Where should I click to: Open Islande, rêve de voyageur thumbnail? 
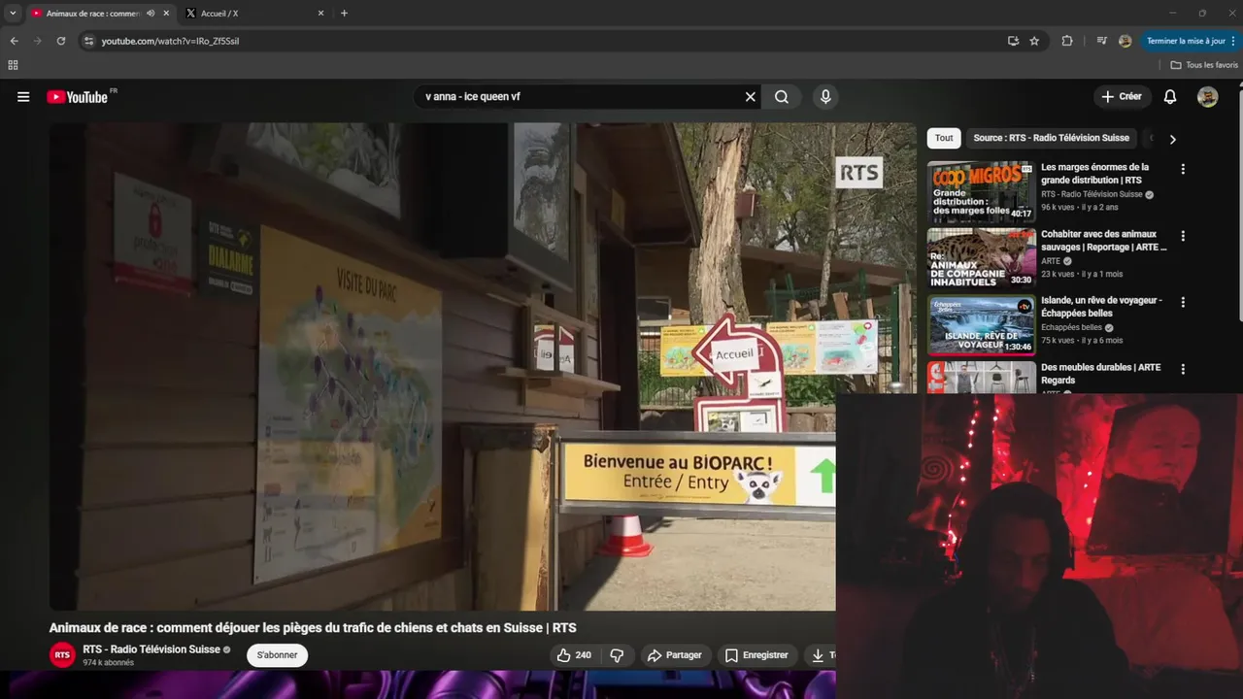pos(981,325)
